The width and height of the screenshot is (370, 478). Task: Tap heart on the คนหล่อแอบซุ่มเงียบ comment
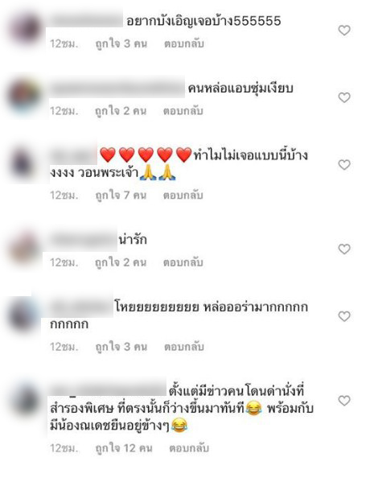344,97
